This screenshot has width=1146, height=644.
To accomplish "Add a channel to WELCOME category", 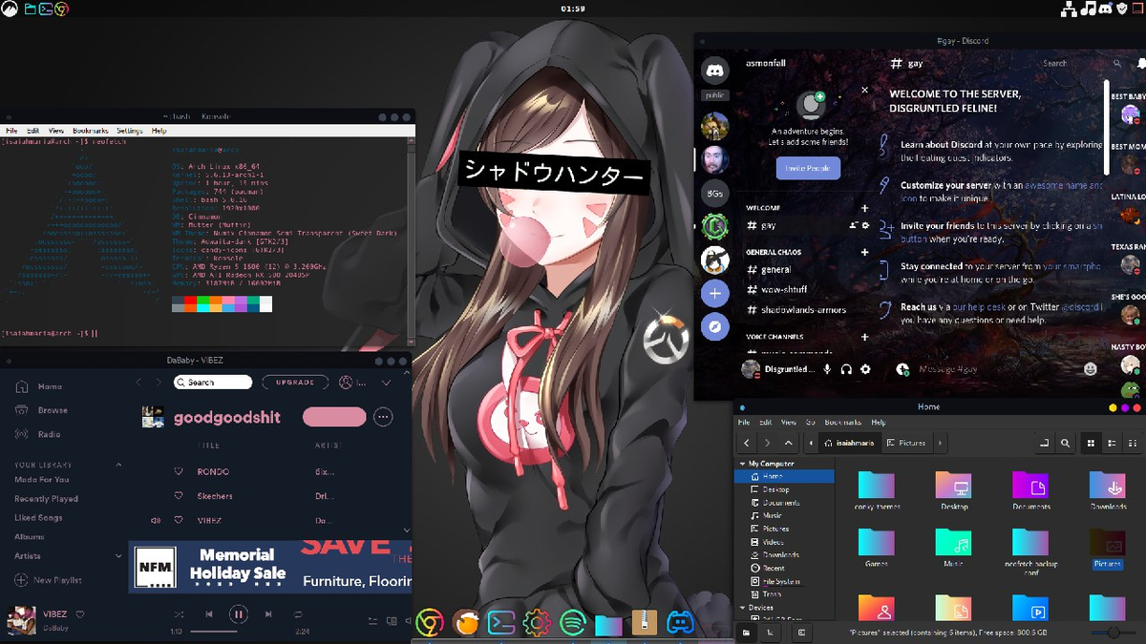I will click(864, 208).
